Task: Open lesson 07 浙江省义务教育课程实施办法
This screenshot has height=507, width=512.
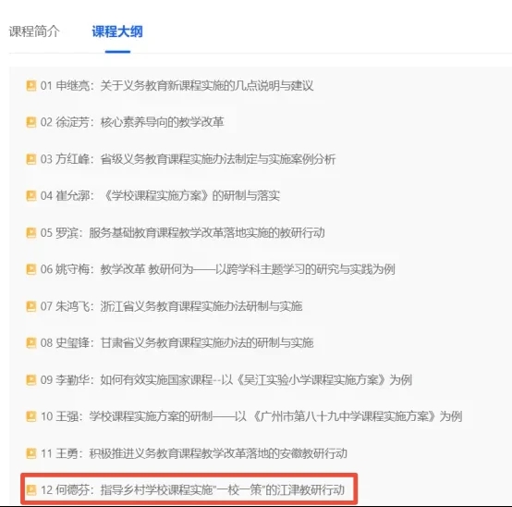Action: tap(171, 306)
